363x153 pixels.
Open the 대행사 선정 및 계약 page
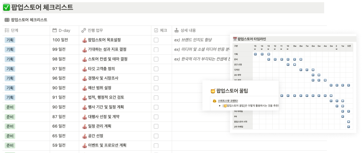tap(104, 117)
